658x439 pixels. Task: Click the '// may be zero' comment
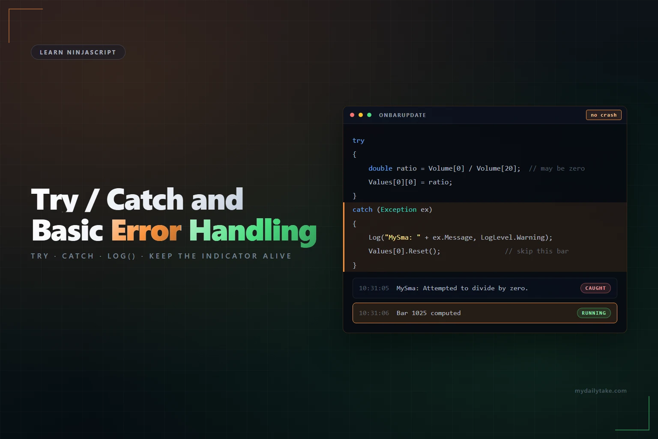point(556,168)
